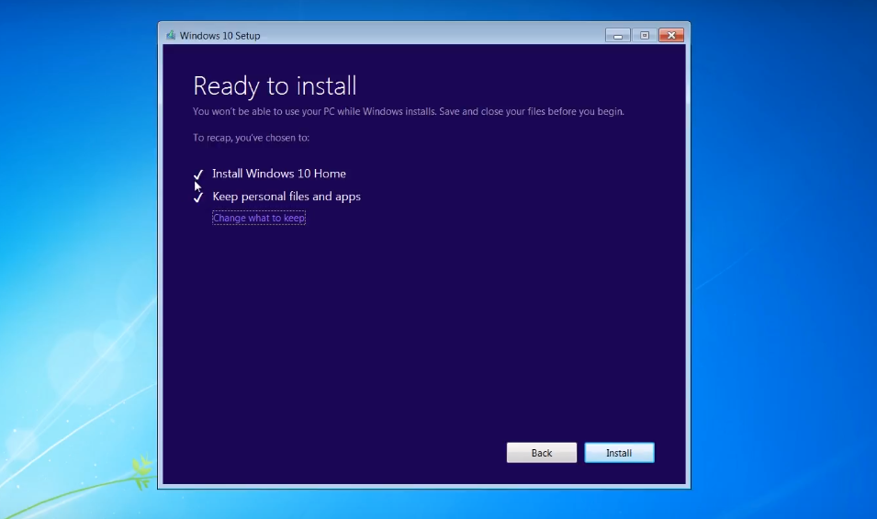Select the 'Install Windows 10 Home' text
This screenshot has height=519, width=877.
tap(279, 174)
